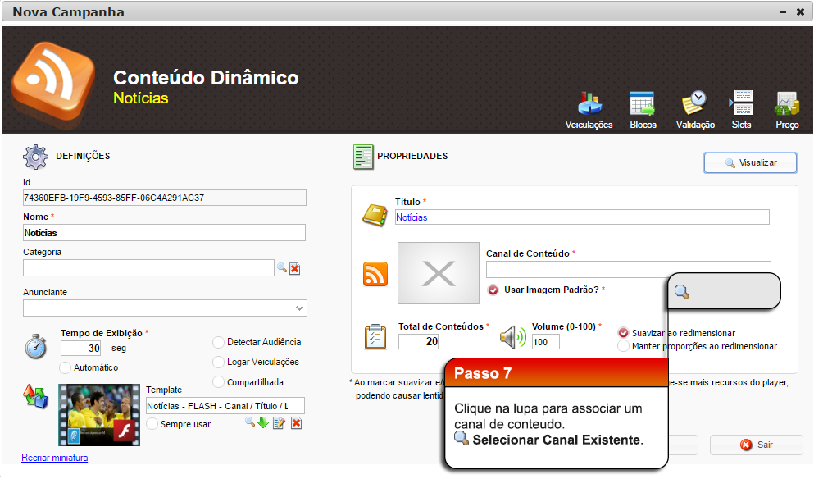
Task: Uncheck Usar Imagem Padrão
Action: click(493, 290)
